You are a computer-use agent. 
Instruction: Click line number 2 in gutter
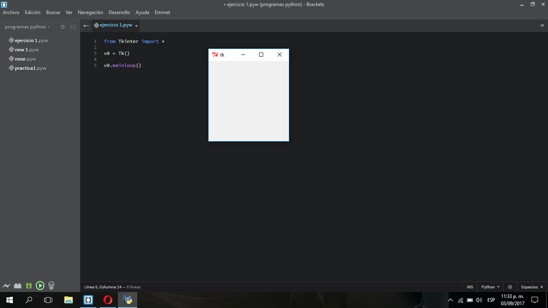click(x=95, y=47)
